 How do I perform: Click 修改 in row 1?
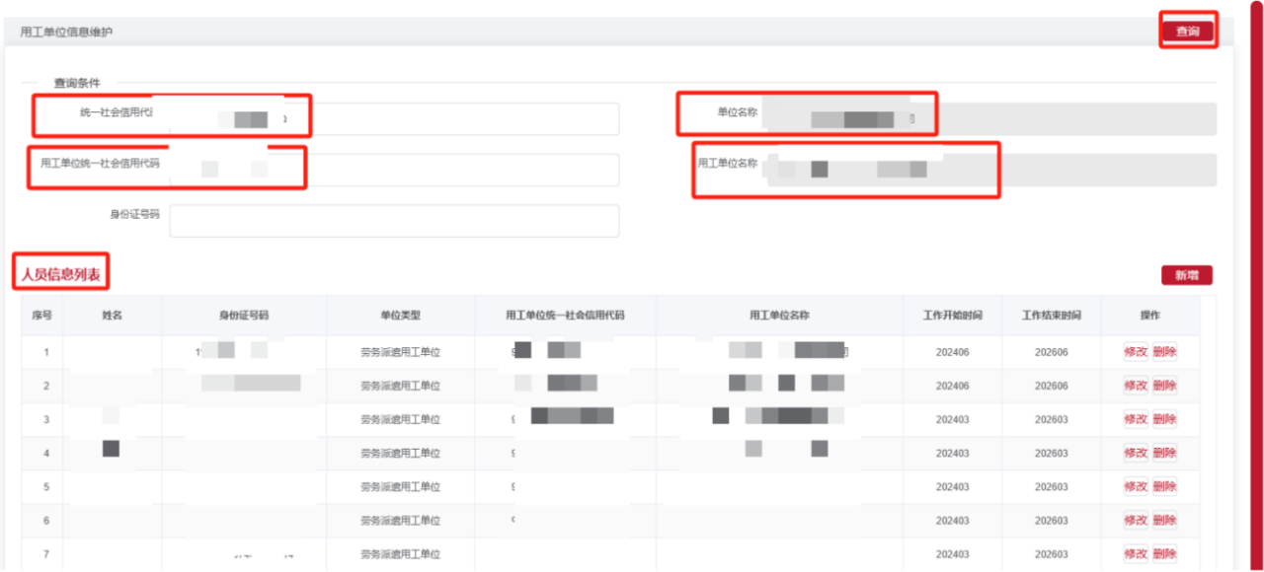click(x=1136, y=352)
